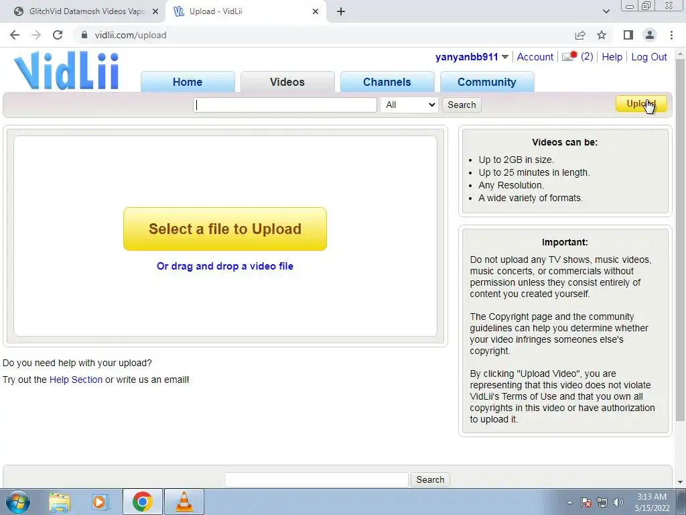Viewport: 686px width, 515px height.
Task: Click the yellow Upload button
Action: tap(641, 104)
